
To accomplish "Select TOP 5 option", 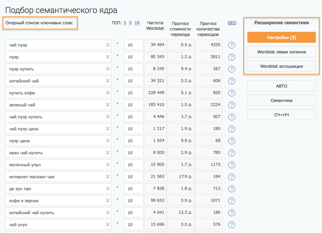I will coord(130,23).
